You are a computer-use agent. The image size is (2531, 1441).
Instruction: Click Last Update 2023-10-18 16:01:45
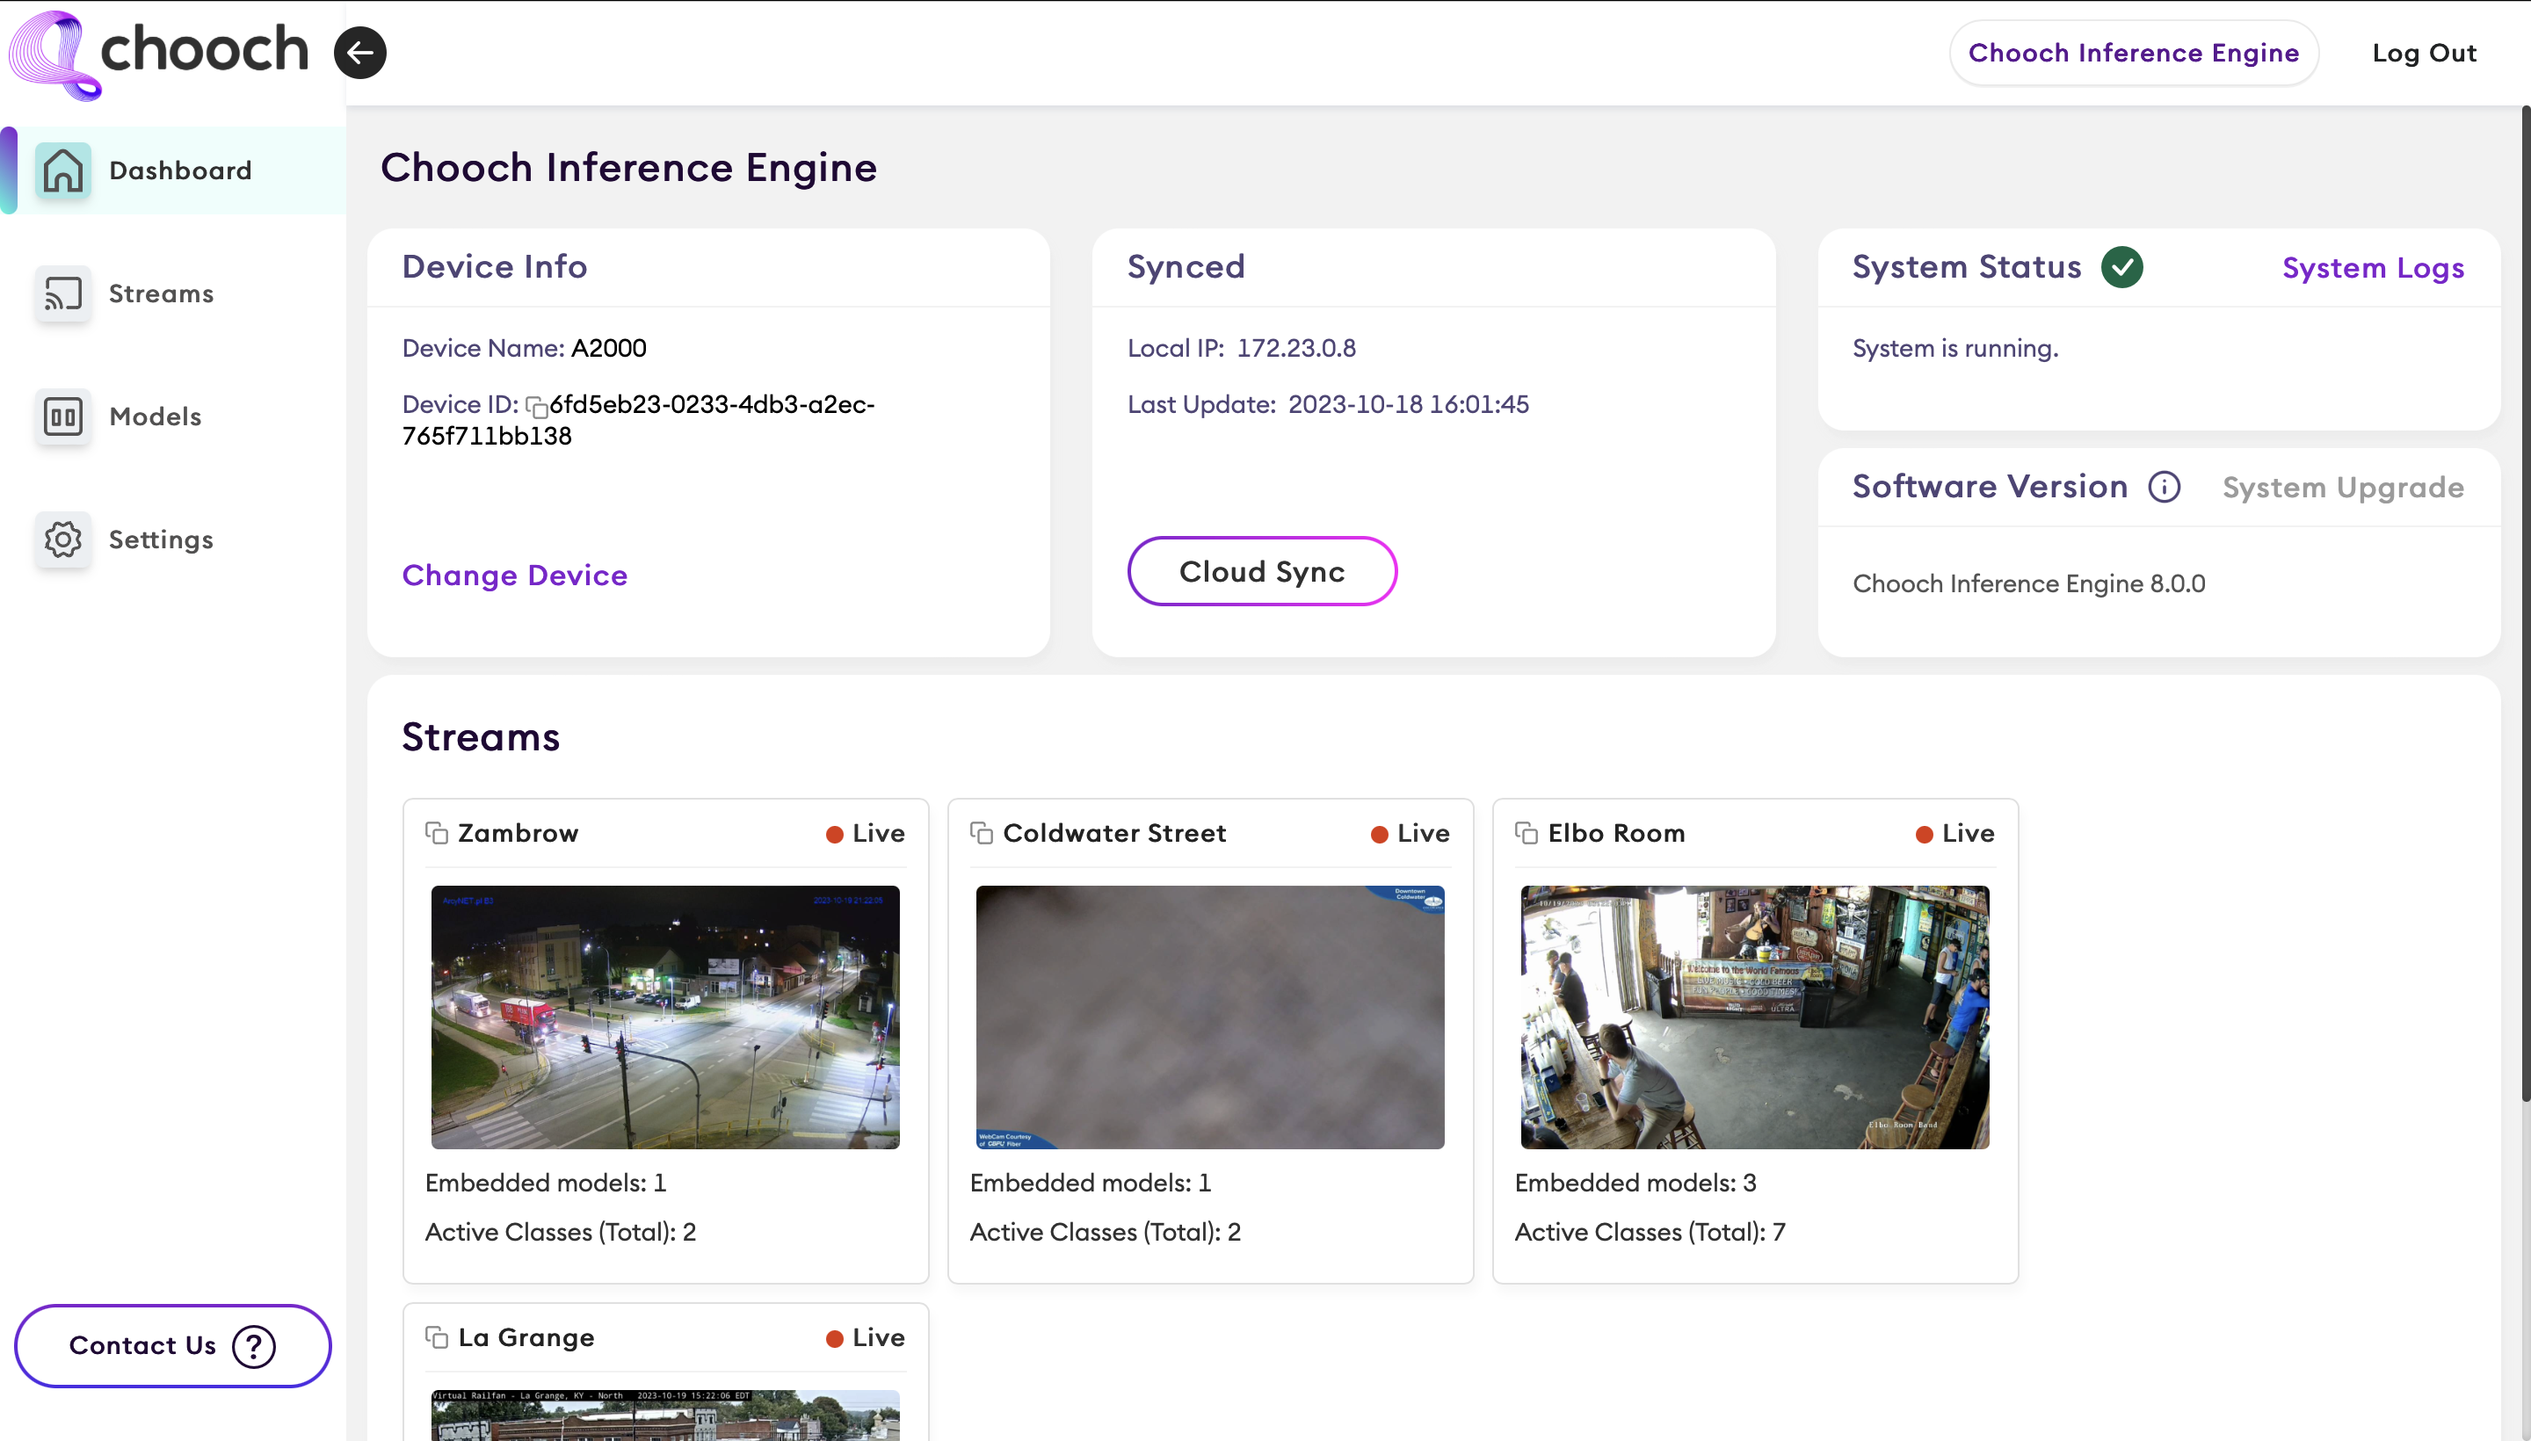pyautogui.click(x=1409, y=404)
